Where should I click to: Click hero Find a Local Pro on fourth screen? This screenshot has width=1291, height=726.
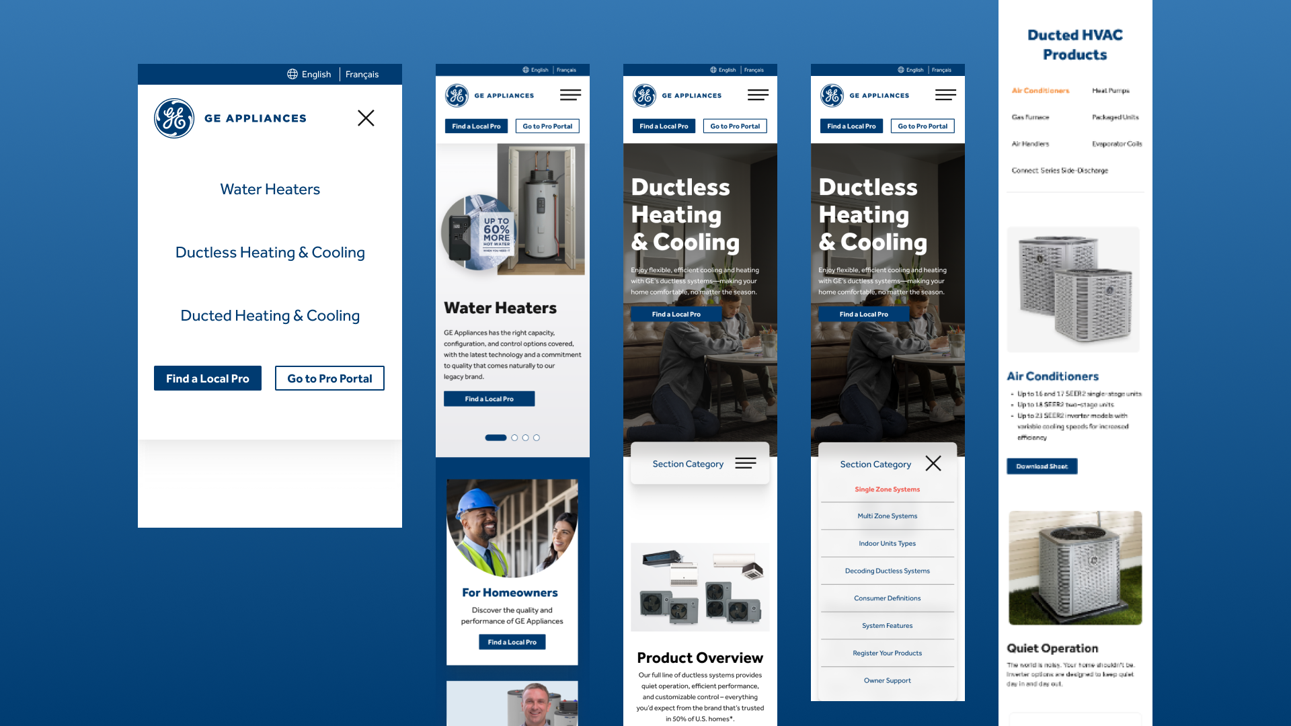(x=863, y=314)
